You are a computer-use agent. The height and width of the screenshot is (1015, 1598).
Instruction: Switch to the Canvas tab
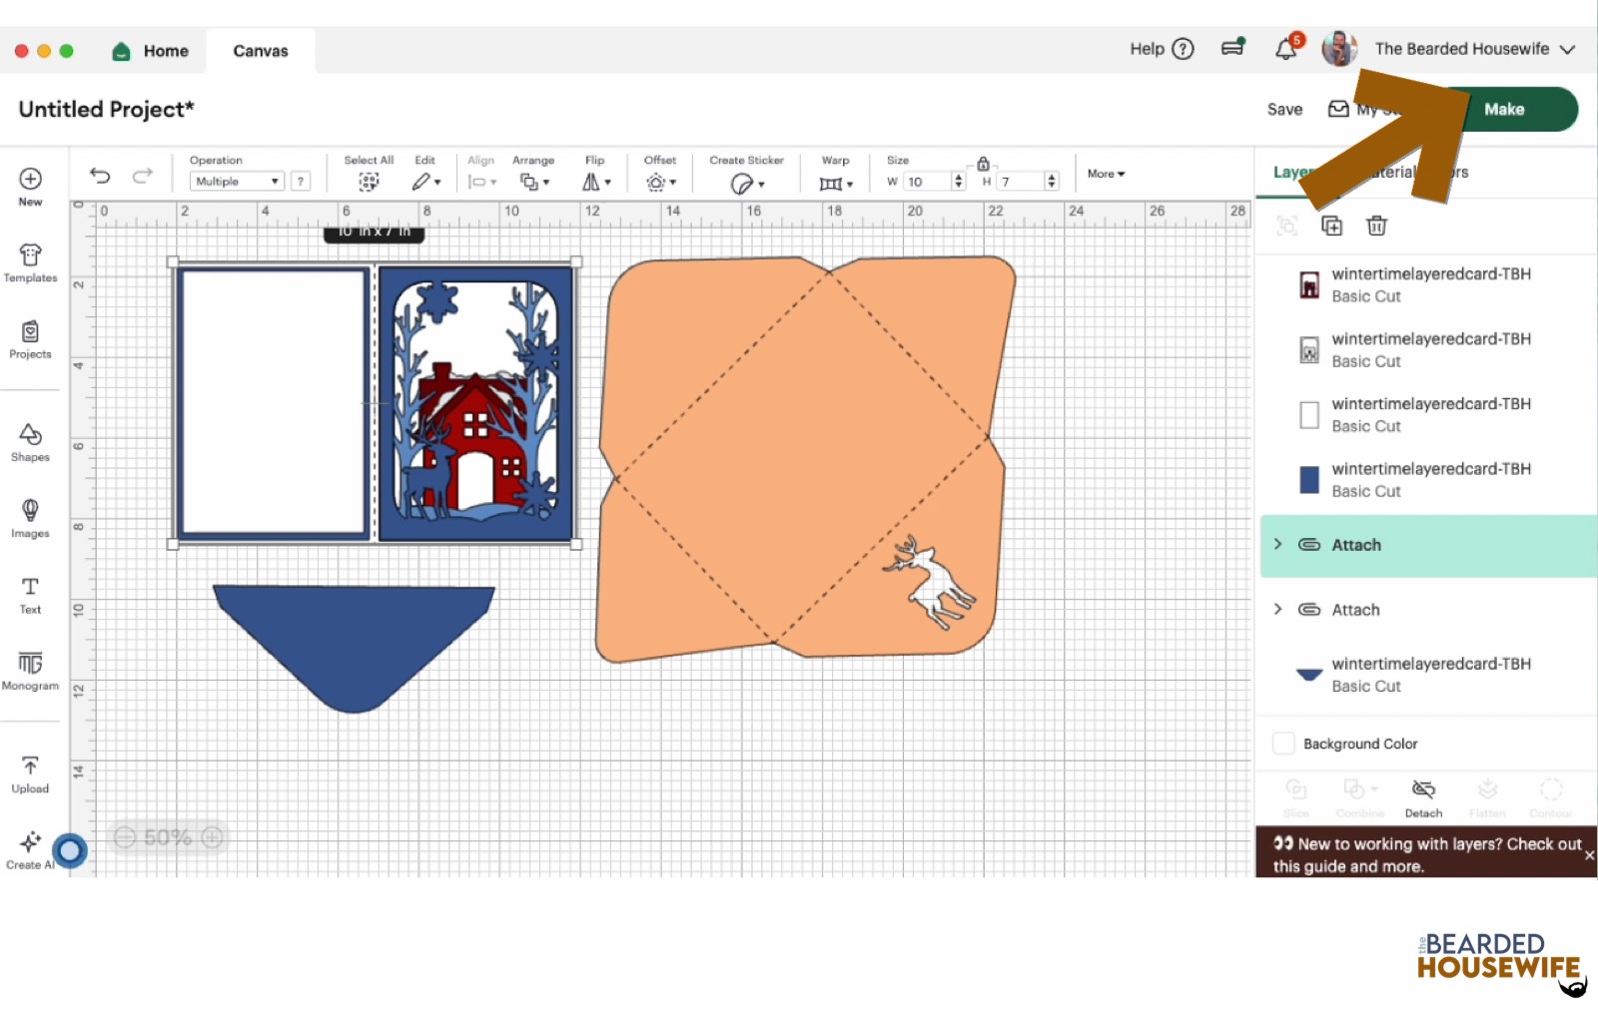(261, 51)
